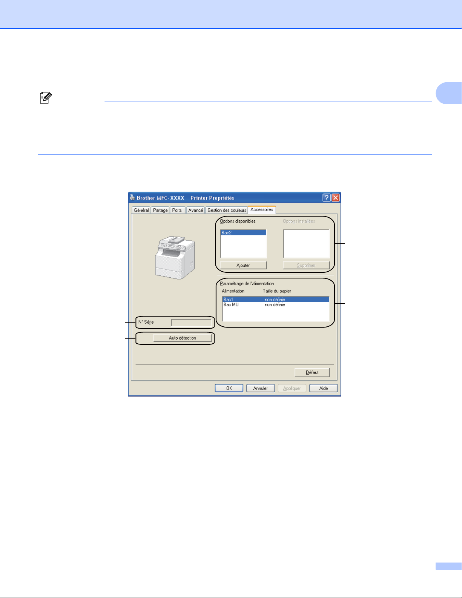Click the Alimentation column header
The width and height of the screenshot is (462, 598).
pyautogui.click(x=233, y=291)
